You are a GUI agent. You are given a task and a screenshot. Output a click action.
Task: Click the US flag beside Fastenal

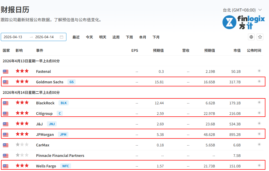[6, 72]
